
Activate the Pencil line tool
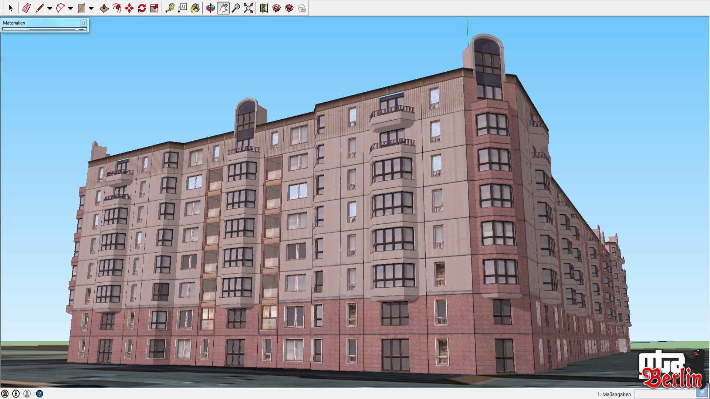[39, 8]
